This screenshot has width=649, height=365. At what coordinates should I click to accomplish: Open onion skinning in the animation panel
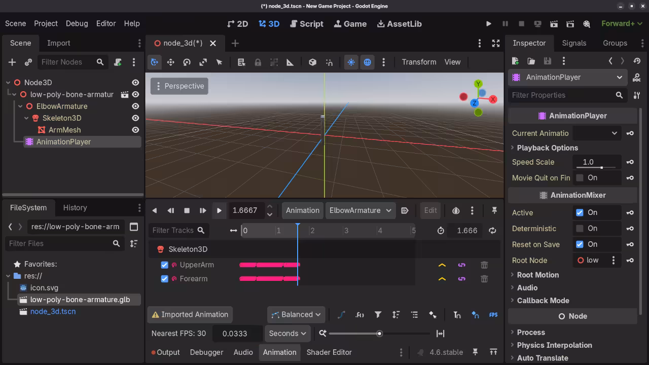point(455,210)
